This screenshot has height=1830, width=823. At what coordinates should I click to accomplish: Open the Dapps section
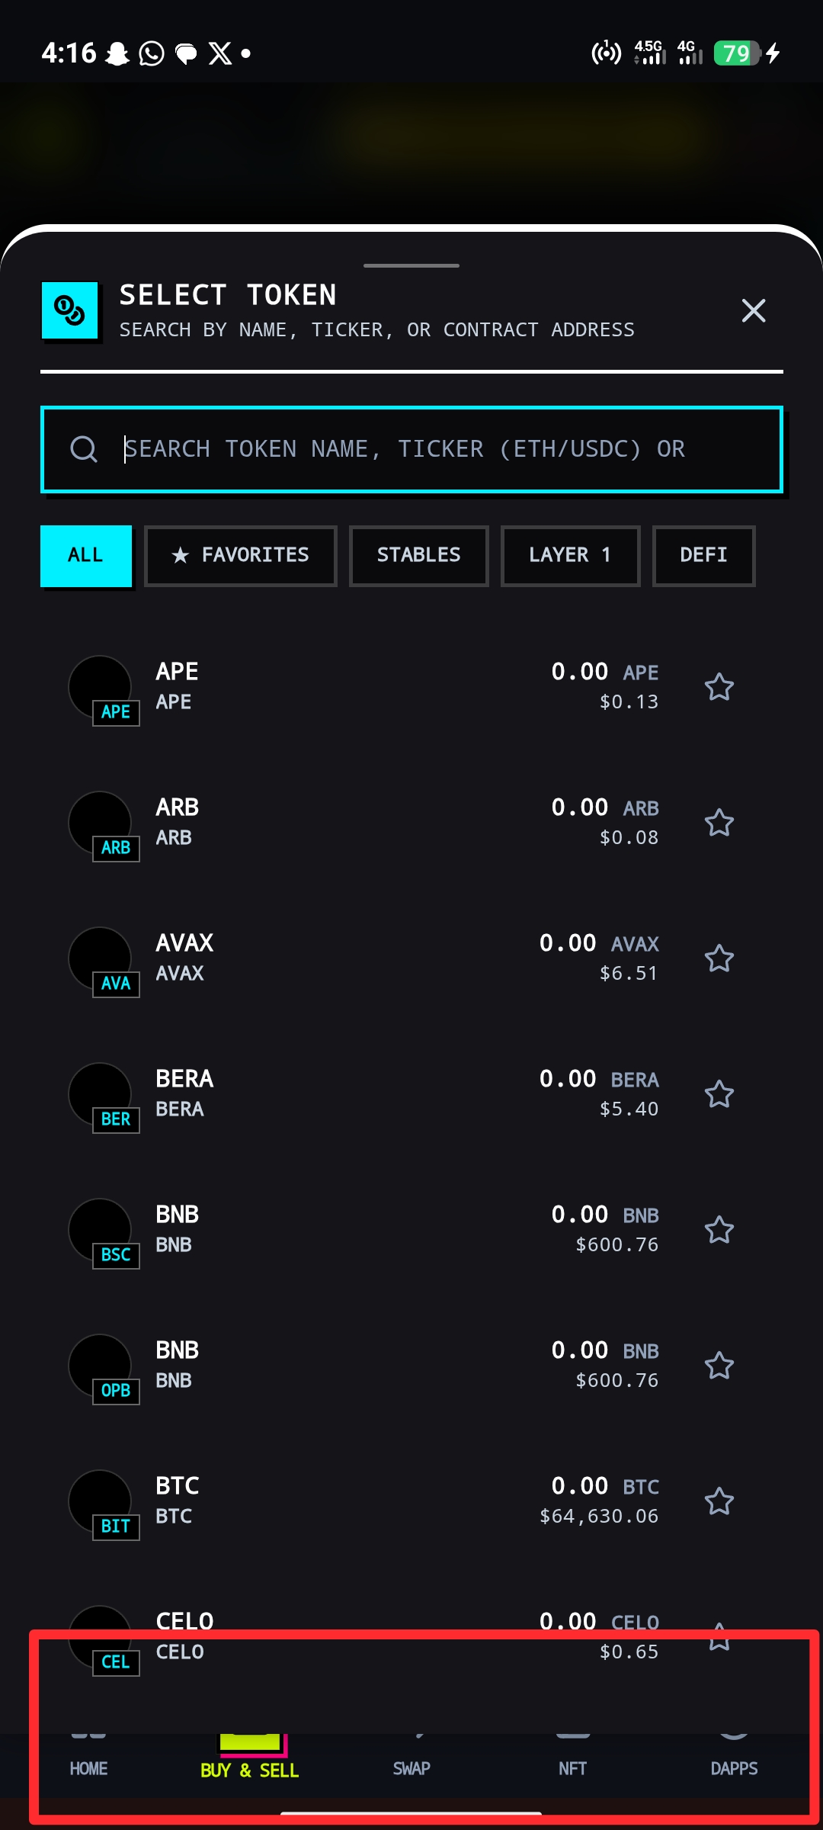734,1769
